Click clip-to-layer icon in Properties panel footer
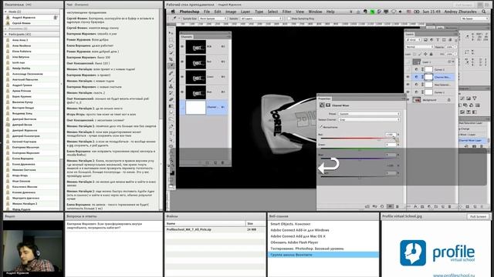 click(x=367, y=206)
